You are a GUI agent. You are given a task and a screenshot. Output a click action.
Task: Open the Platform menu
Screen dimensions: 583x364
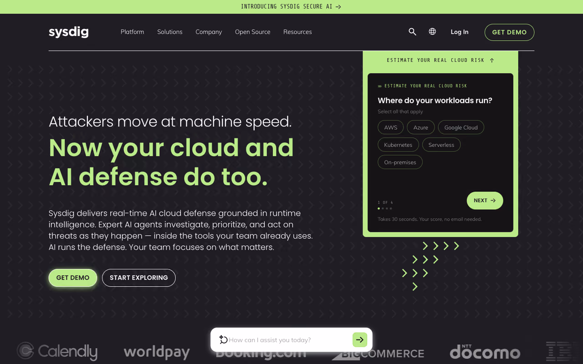pos(132,32)
